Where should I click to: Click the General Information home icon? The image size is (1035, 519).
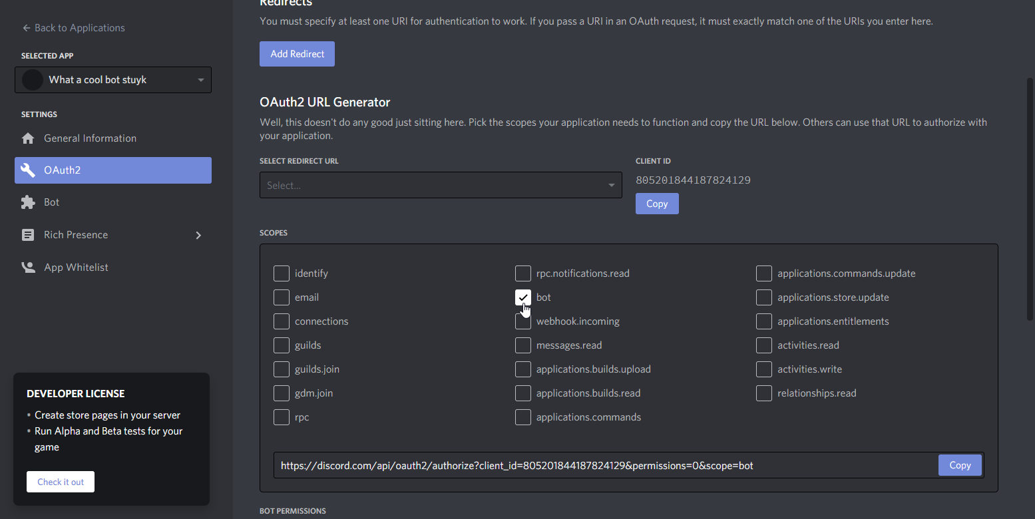coord(28,138)
